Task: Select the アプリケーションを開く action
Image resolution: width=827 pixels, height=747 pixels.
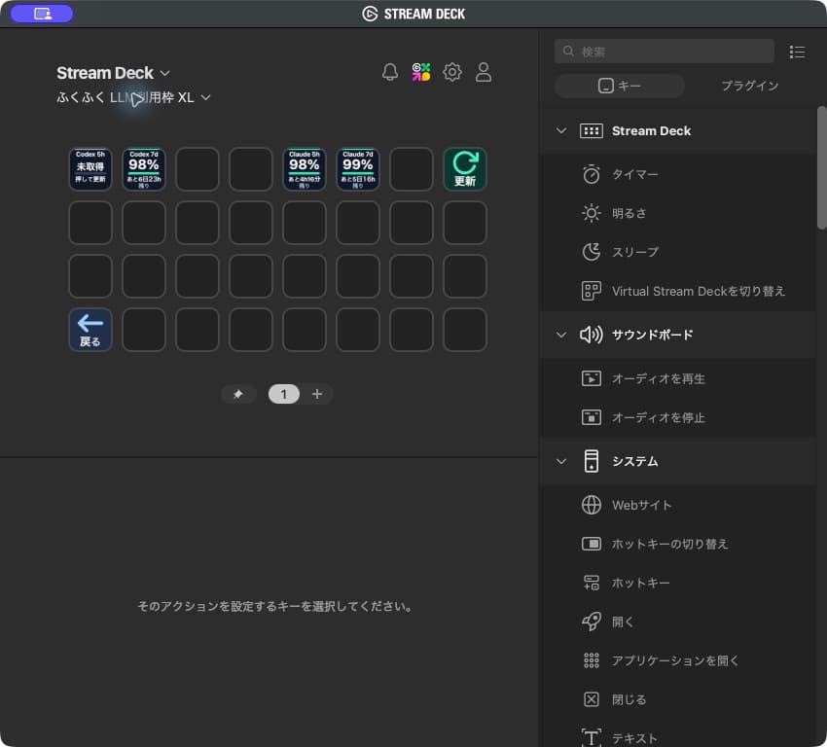Action: pyautogui.click(x=678, y=660)
